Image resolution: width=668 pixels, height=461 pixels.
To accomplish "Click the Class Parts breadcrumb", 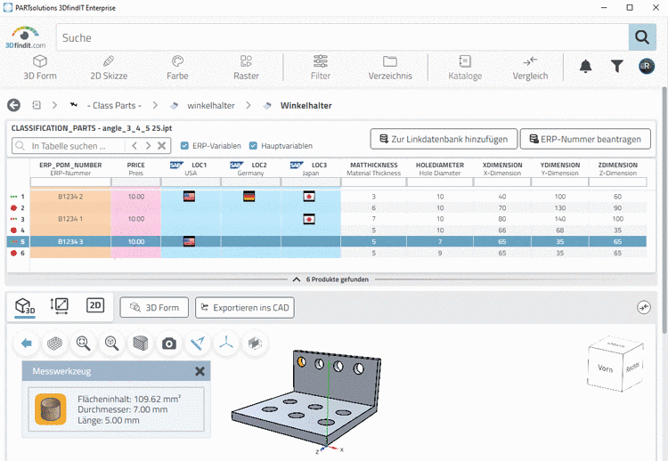I will 114,105.
